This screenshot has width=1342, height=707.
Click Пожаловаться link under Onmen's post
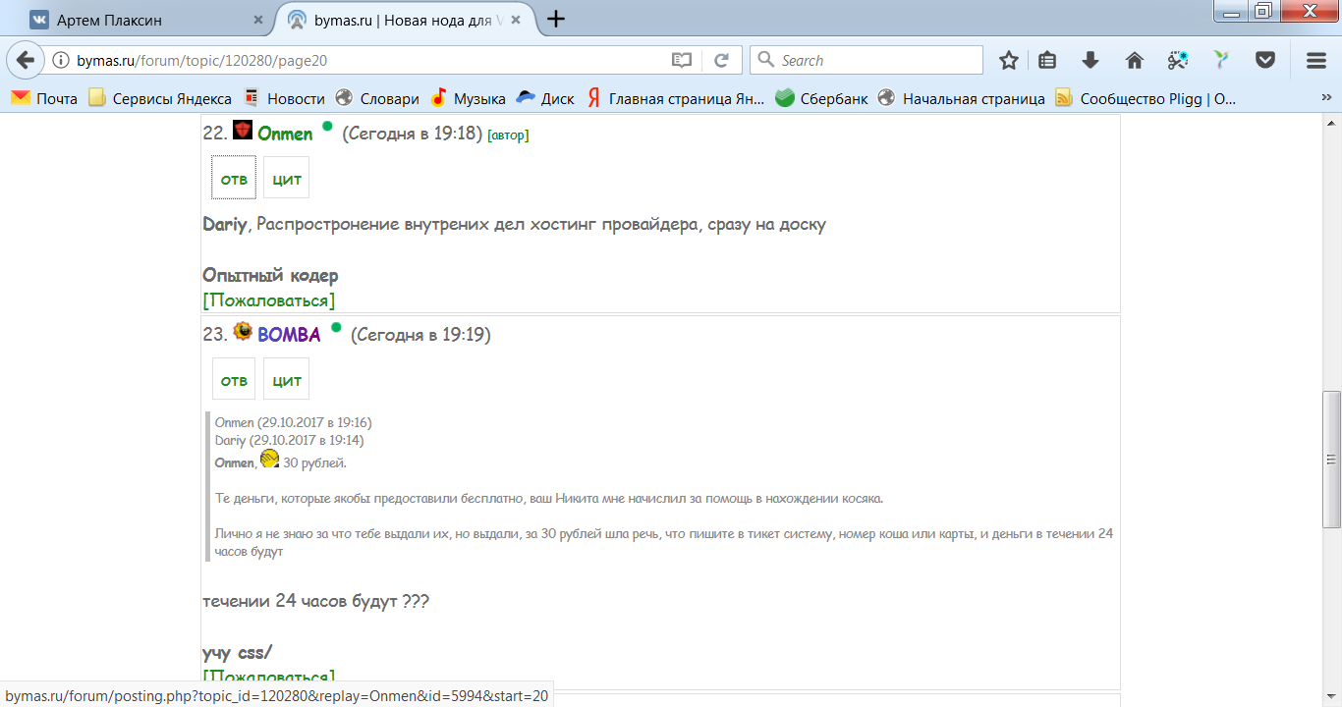268,299
